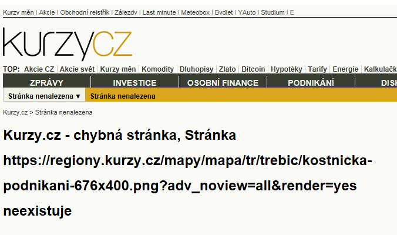The width and height of the screenshot is (397, 235).
Task: Open the Energie link
Action: point(345,69)
